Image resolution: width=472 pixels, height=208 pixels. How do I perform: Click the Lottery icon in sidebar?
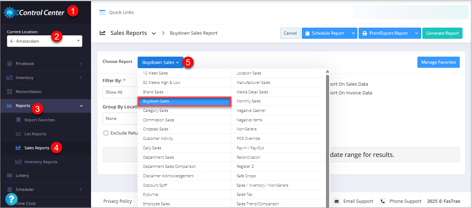click(x=9, y=175)
